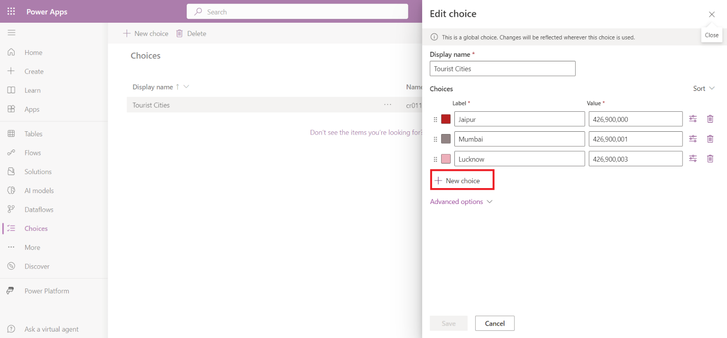Change the pink color swatch for Lucknow
Image resolution: width=727 pixels, height=338 pixels.
pyautogui.click(x=446, y=159)
